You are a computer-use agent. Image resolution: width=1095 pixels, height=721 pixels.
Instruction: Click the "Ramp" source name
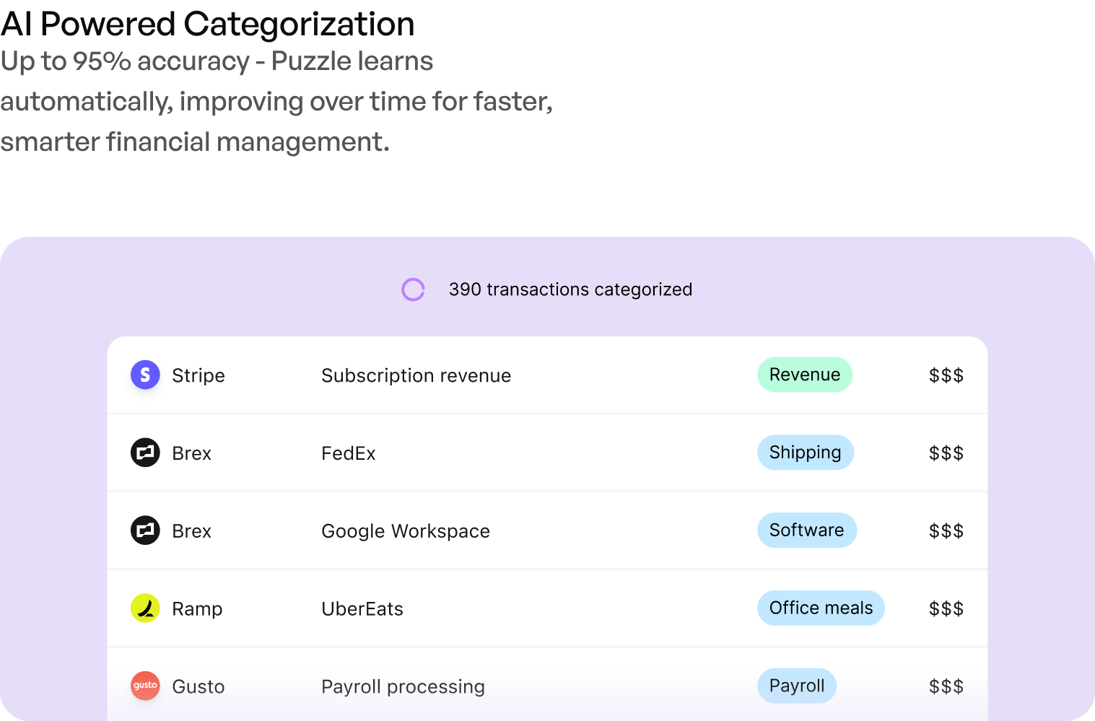(197, 609)
